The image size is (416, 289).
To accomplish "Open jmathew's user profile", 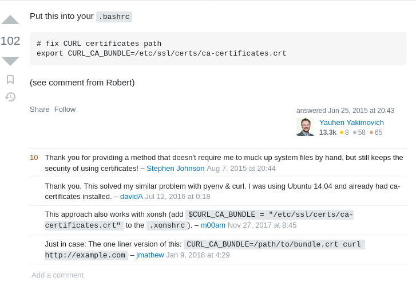I will click(150, 255).
